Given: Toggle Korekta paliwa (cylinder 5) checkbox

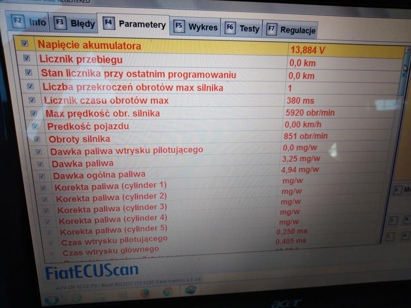Looking at the screenshot, I should pyautogui.click(x=49, y=232).
